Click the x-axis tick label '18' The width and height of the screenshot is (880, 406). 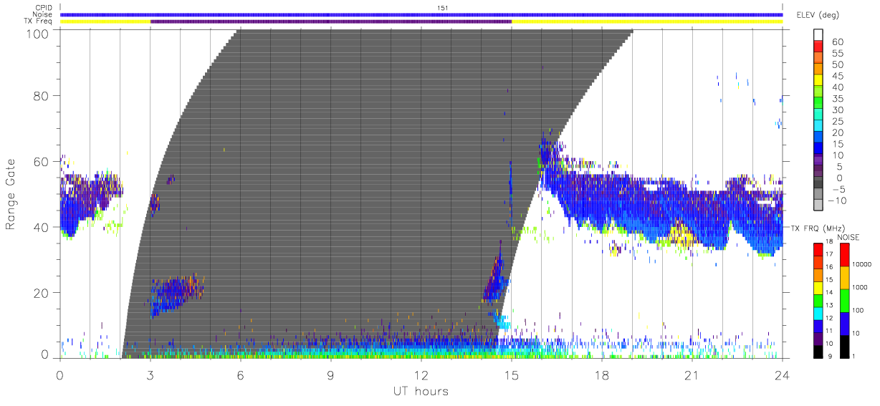(x=601, y=374)
